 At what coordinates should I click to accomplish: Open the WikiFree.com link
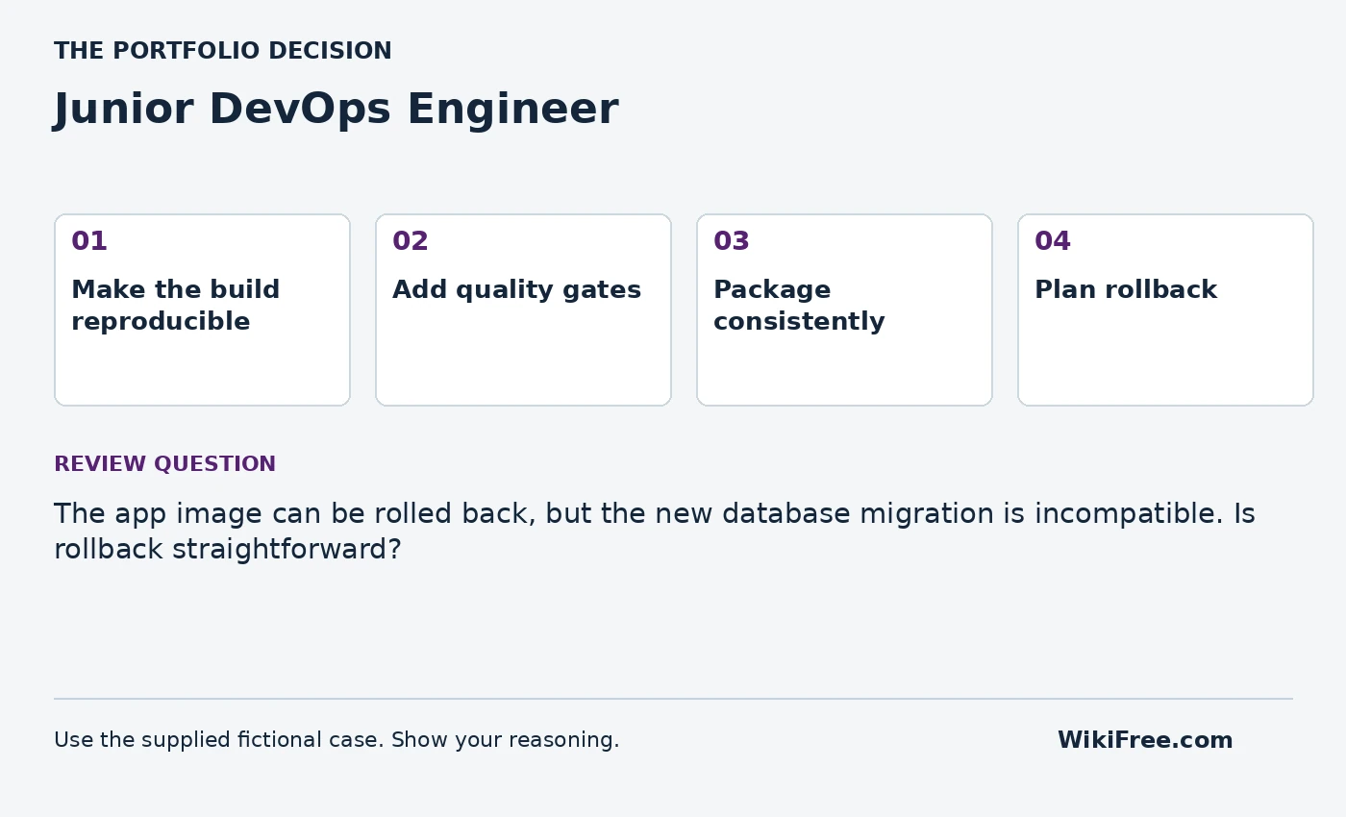click(x=1145, y=740)
